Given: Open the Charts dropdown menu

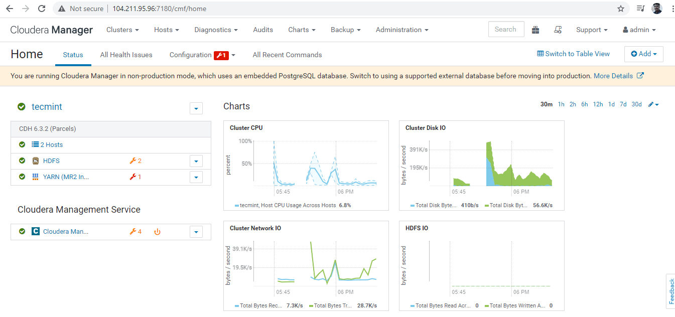Looking at the screenshot, I should click(302, 30).
